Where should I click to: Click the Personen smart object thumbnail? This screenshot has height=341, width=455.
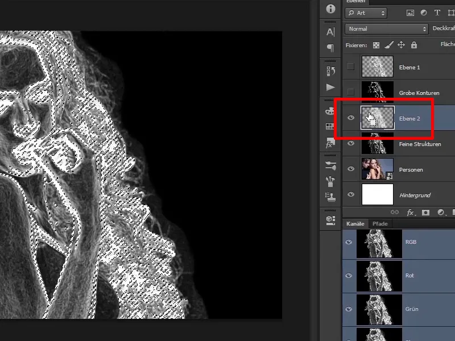(378, 169)
